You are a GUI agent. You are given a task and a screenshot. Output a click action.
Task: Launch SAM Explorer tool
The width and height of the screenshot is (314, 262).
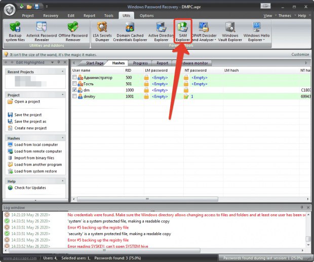183,31
